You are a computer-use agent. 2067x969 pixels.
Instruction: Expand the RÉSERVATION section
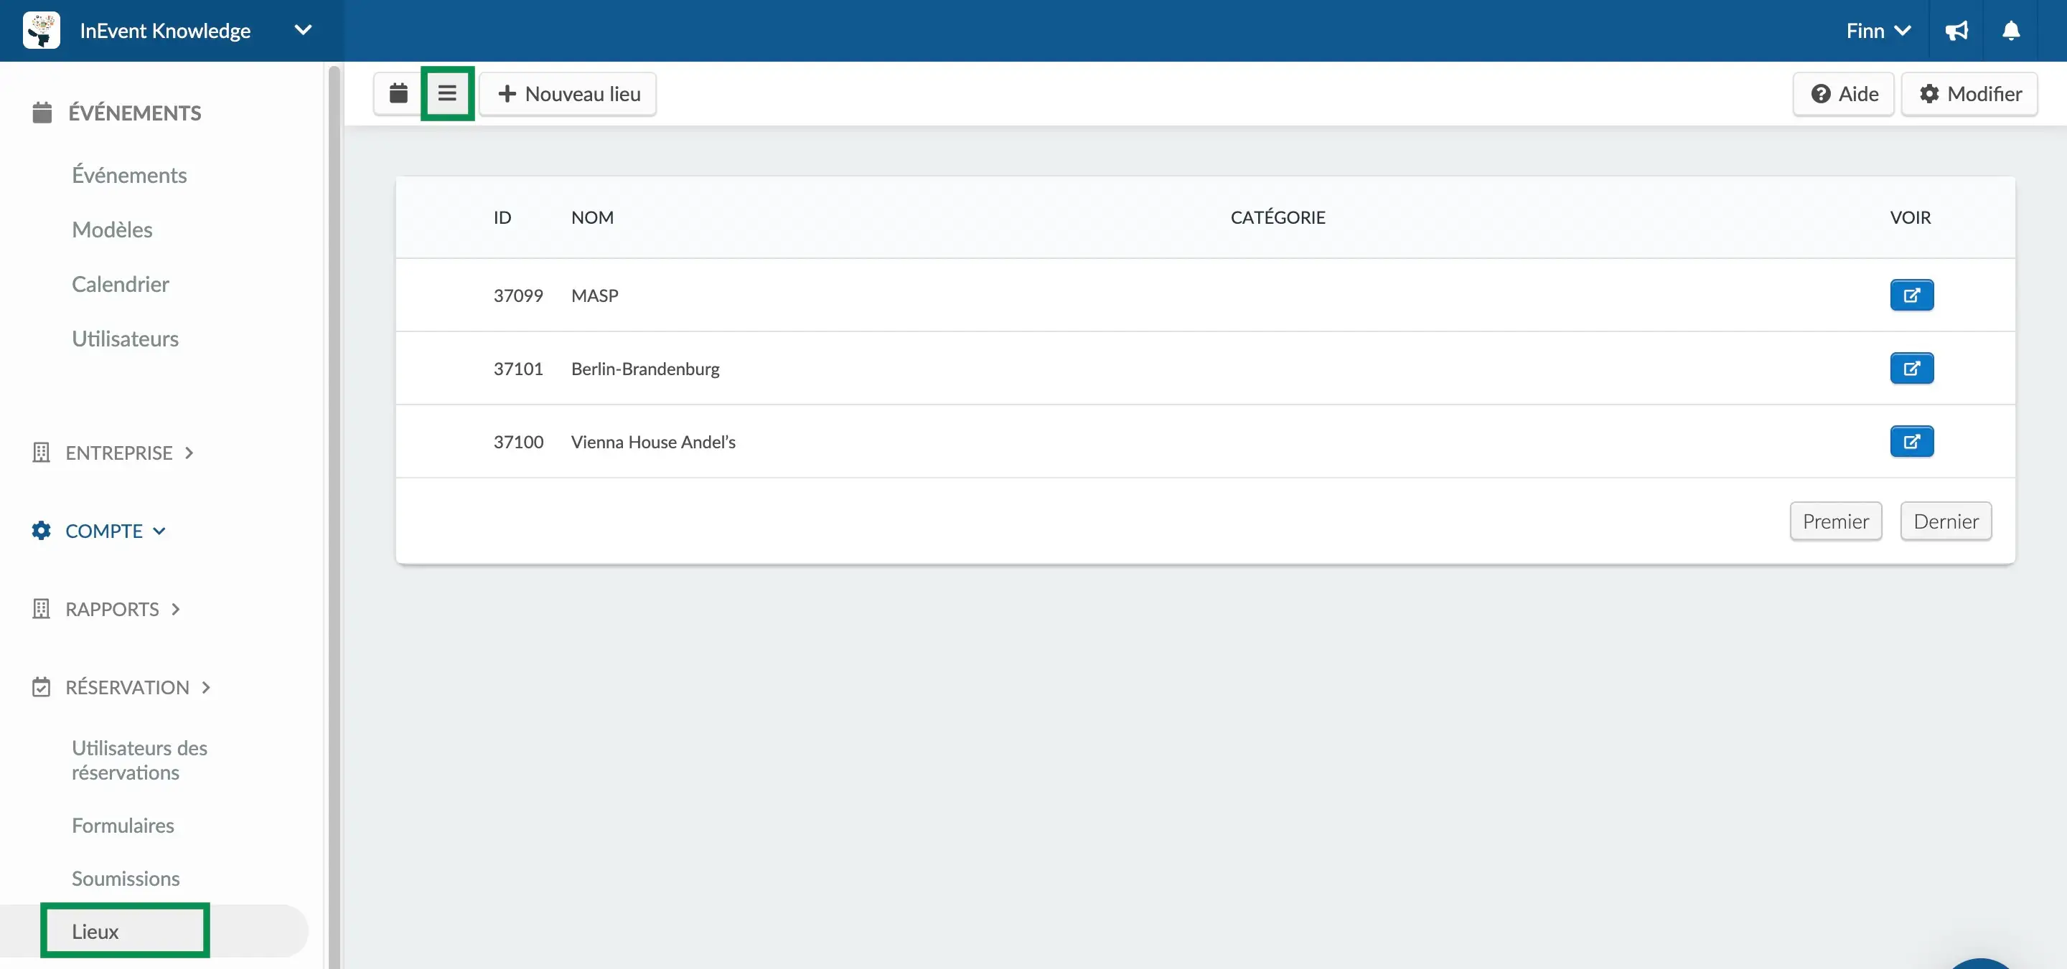(121, 687)
